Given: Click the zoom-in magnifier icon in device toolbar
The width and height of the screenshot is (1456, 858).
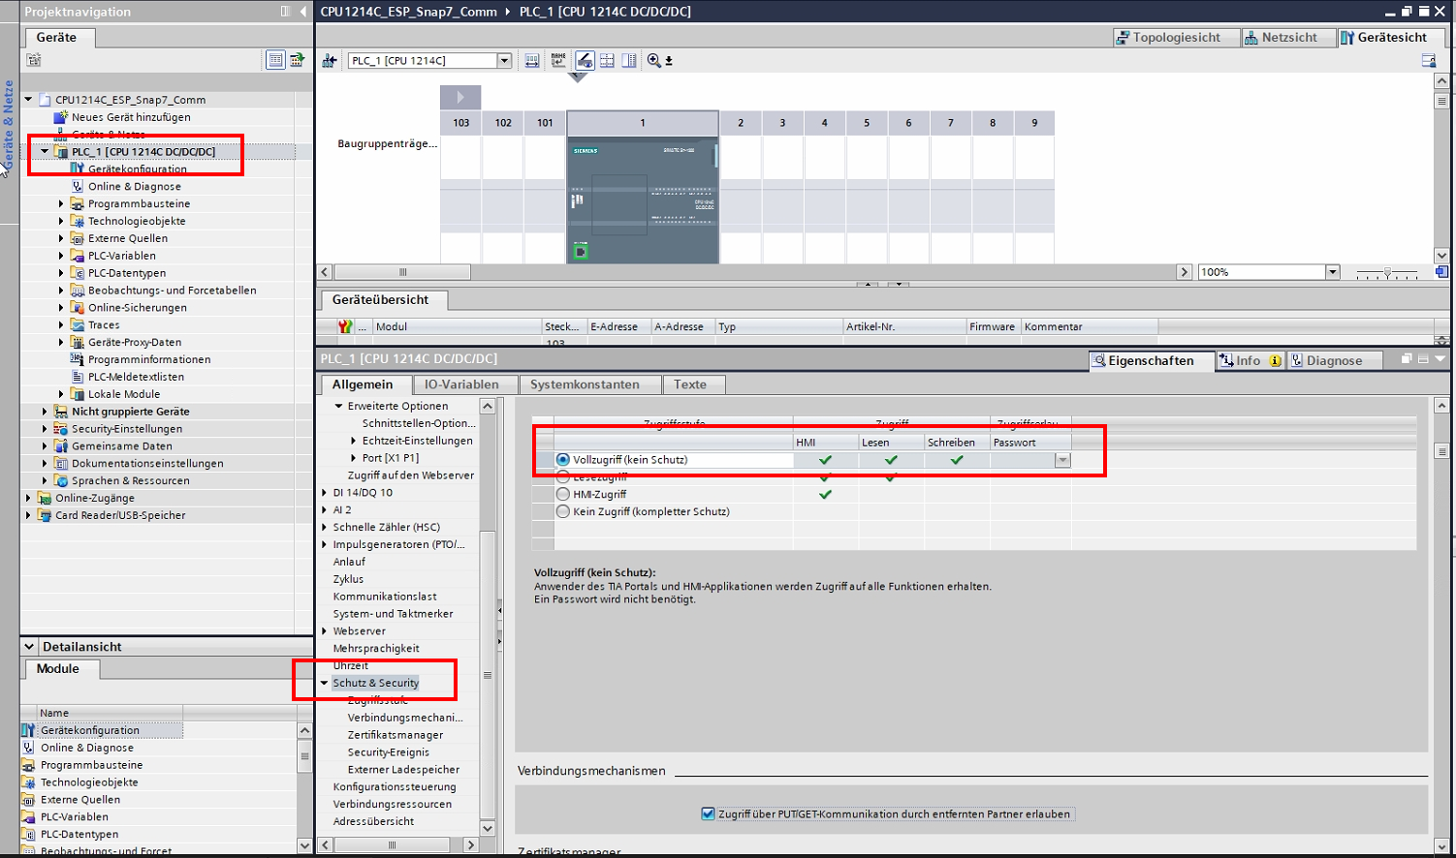Looking at the screenshot, I should [x=654, y=60].
